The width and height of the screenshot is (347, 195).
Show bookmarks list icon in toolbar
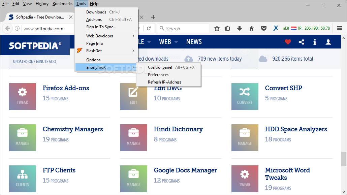click(x=227, y=28)
